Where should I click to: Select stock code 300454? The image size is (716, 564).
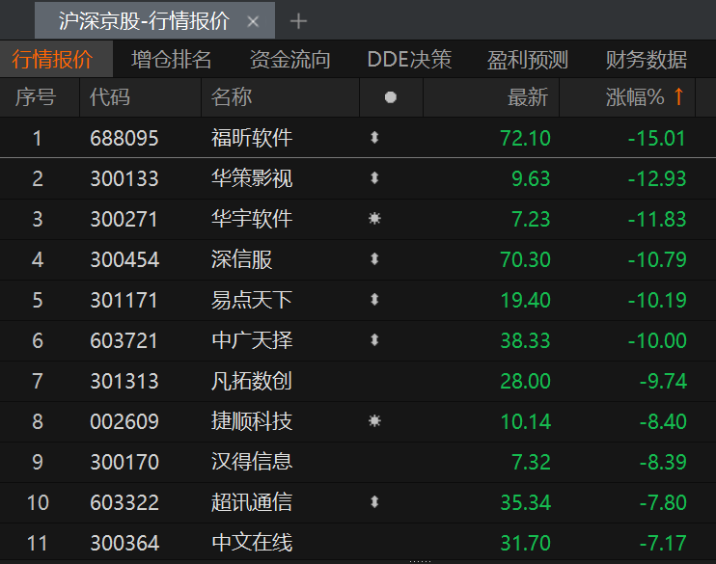click(x=124, y=260)
